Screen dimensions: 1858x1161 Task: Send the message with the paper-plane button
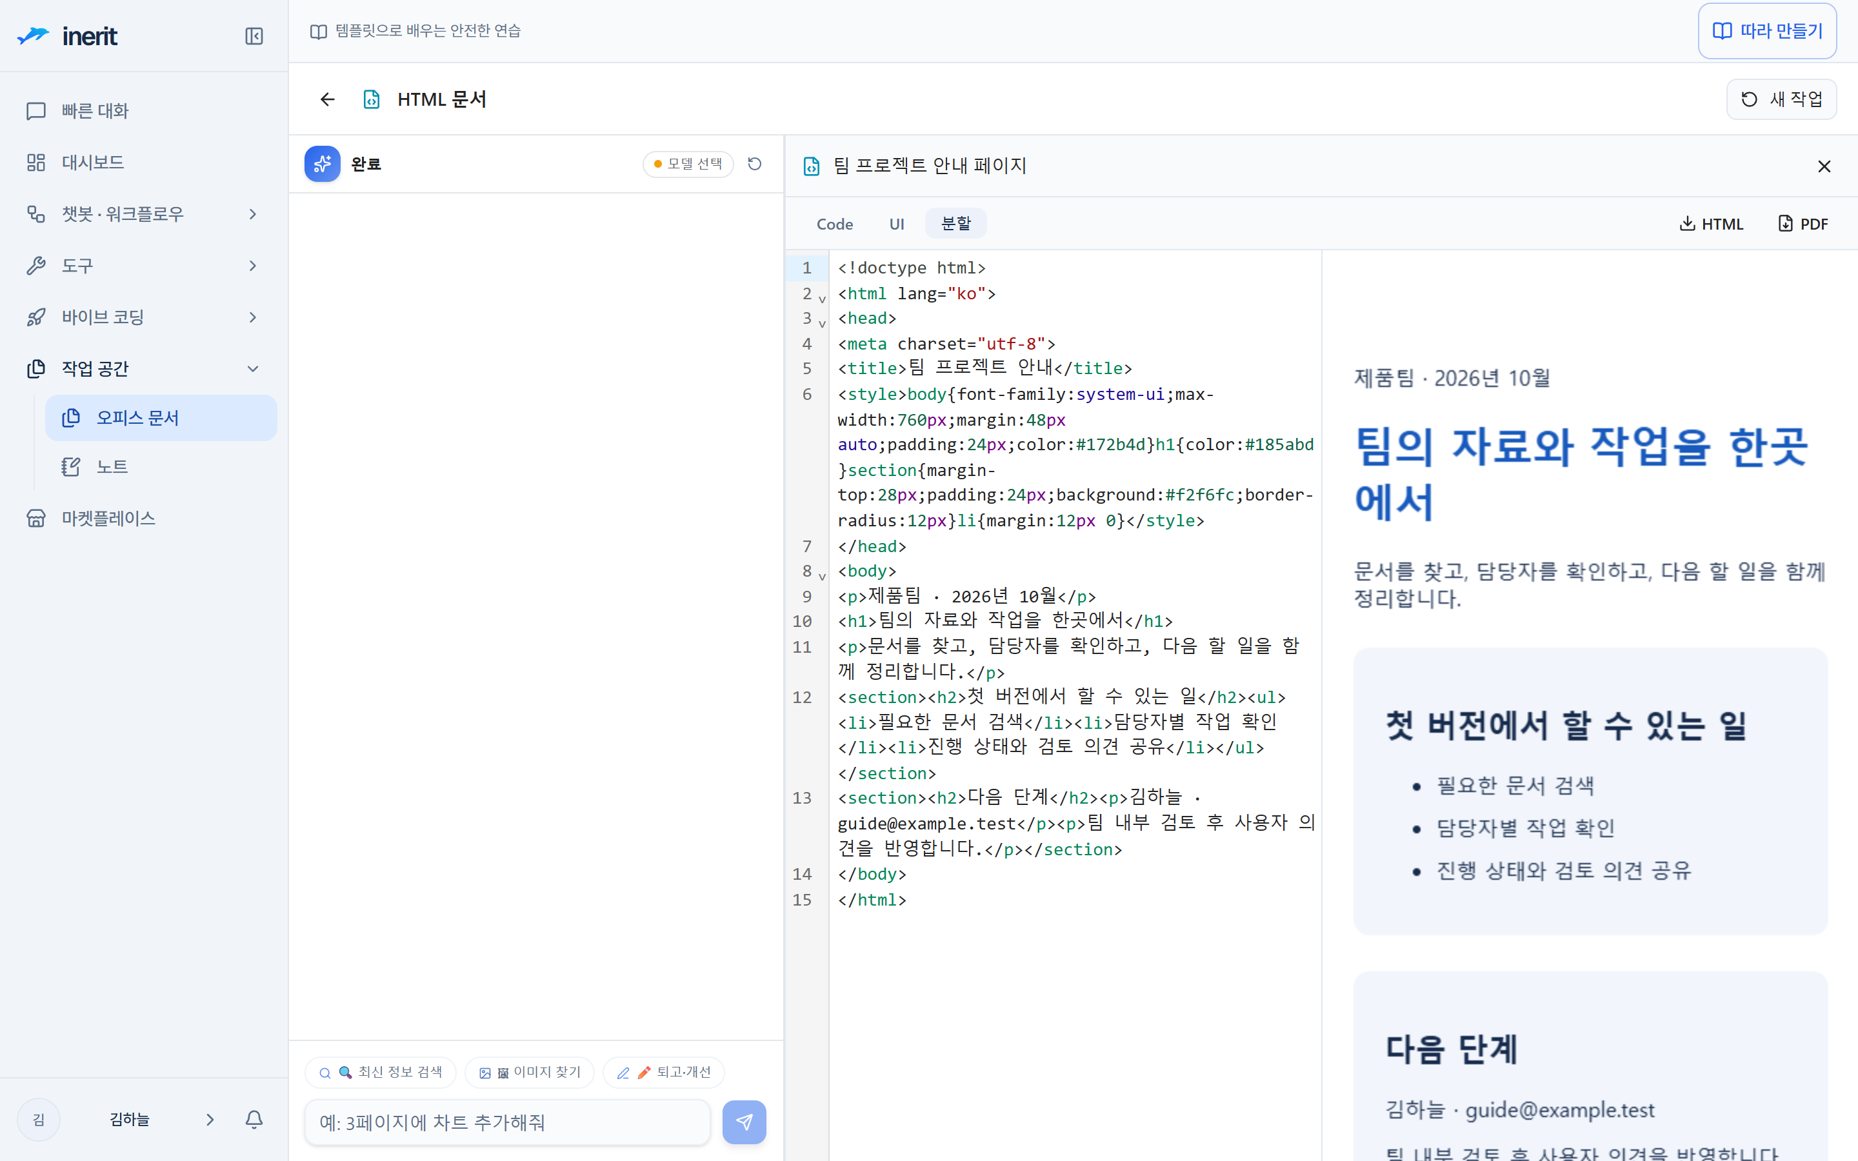(744, 1122)
